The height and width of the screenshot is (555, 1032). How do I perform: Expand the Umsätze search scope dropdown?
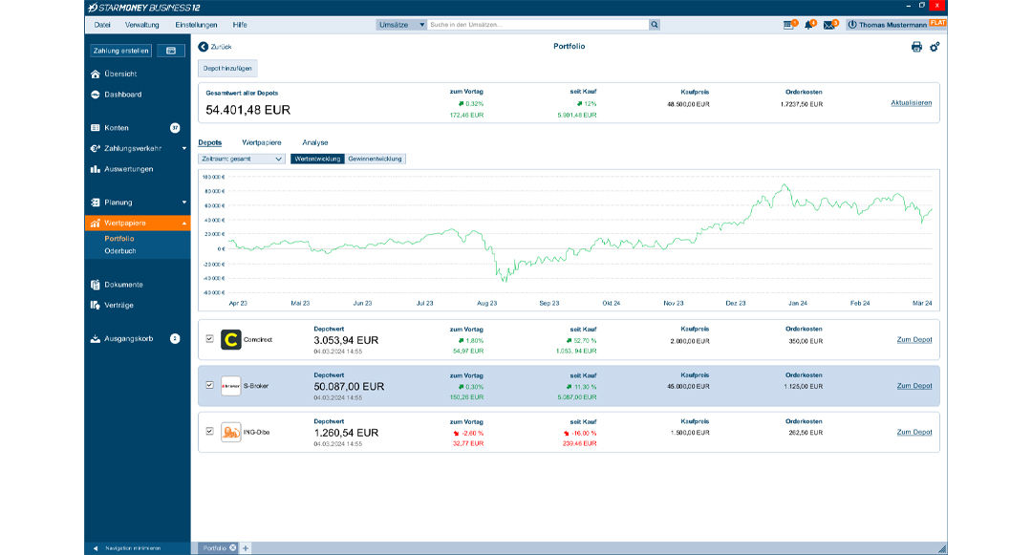point(422,25)
